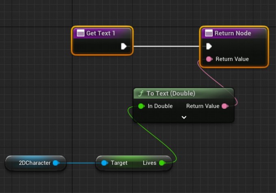Image resolution: width=276 pixels, height=193 pixels.
Task: Click the Return Node header icon
Action: pos(209,33)
